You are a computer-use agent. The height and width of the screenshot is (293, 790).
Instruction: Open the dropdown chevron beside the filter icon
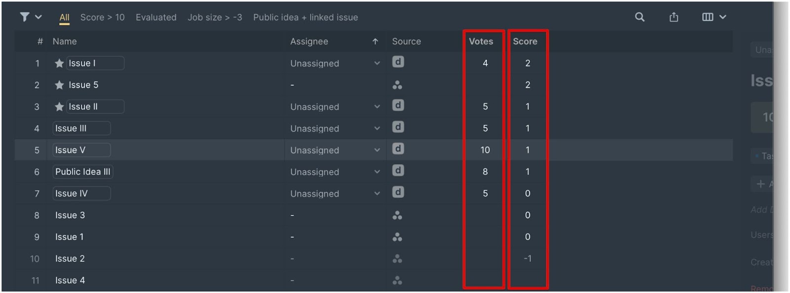coord(38,17)
